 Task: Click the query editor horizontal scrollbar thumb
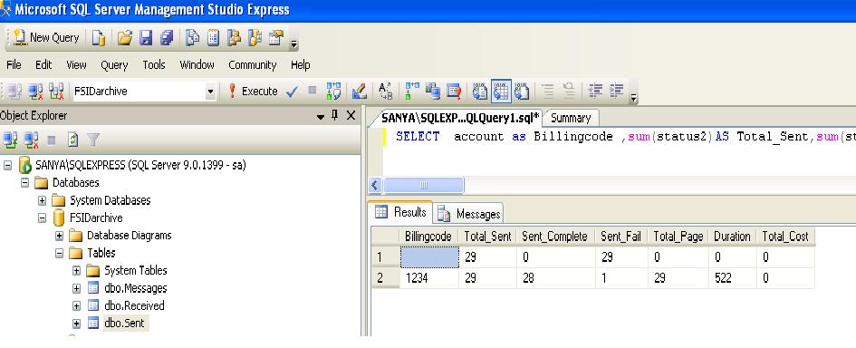(x=424, y=185)
